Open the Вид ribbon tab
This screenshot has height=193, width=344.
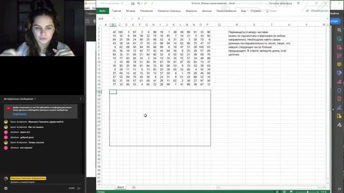click(243, 11)
